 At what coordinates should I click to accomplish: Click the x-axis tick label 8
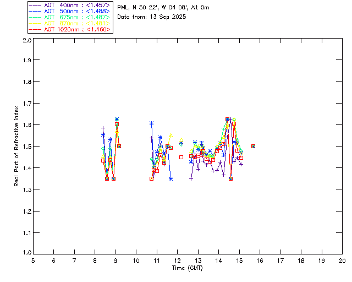95,261
